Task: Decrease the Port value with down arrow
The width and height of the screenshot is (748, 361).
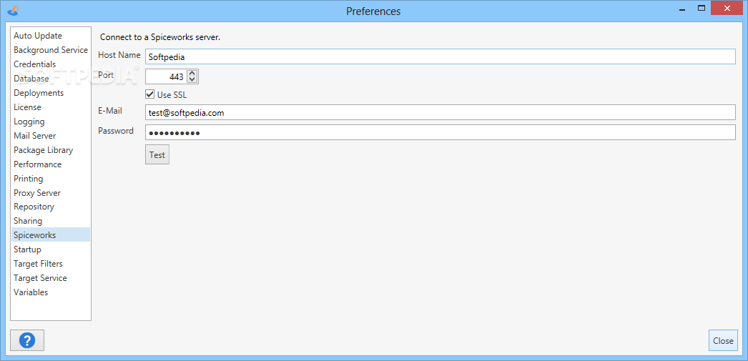Action: 192,79
